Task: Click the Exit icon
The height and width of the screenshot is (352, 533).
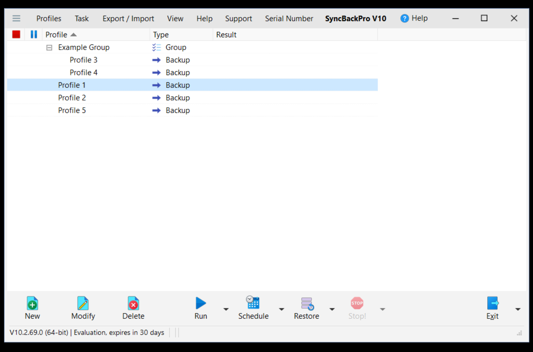Action: click(x=493, y=303)
